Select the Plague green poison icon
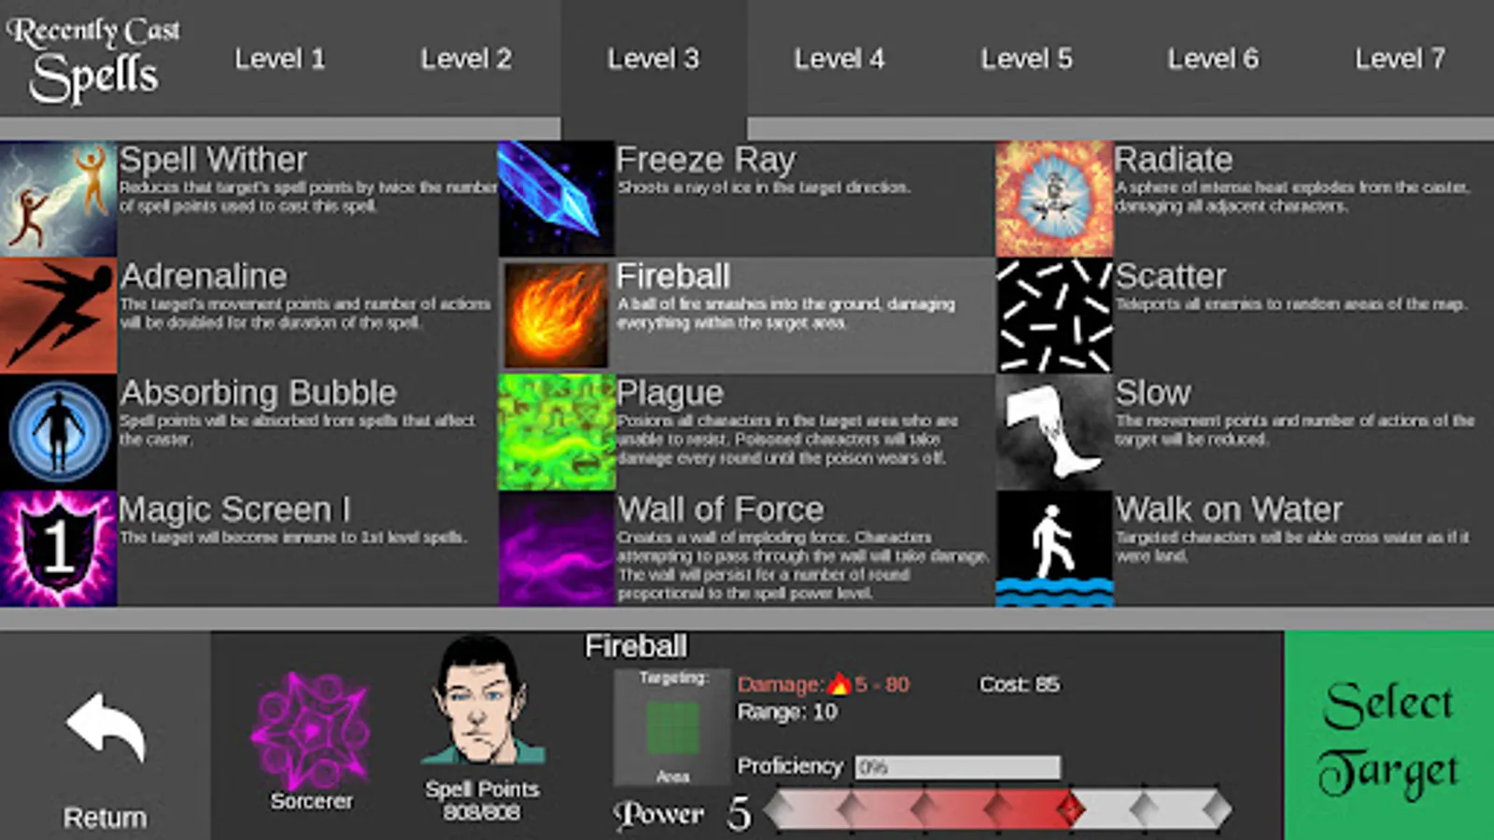Screen dimensions: 1494x840 pyautogui.click(x=557, y=432)
